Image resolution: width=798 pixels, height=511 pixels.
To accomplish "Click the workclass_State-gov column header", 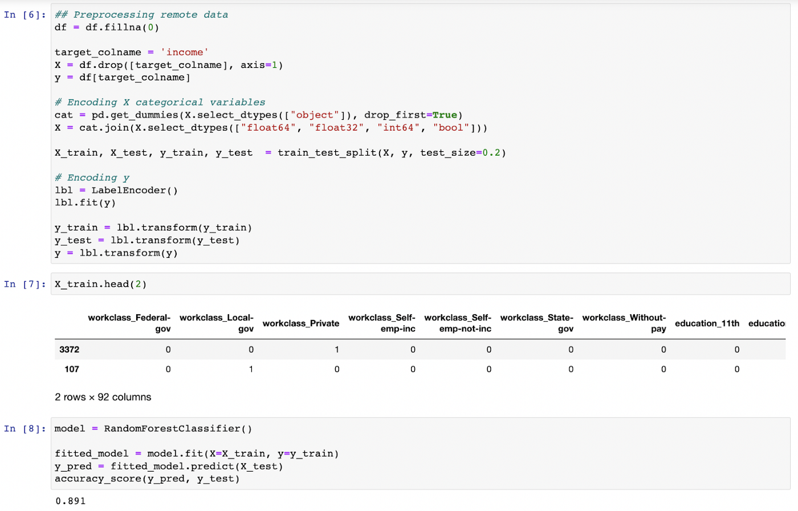I will tap(536, 323).
